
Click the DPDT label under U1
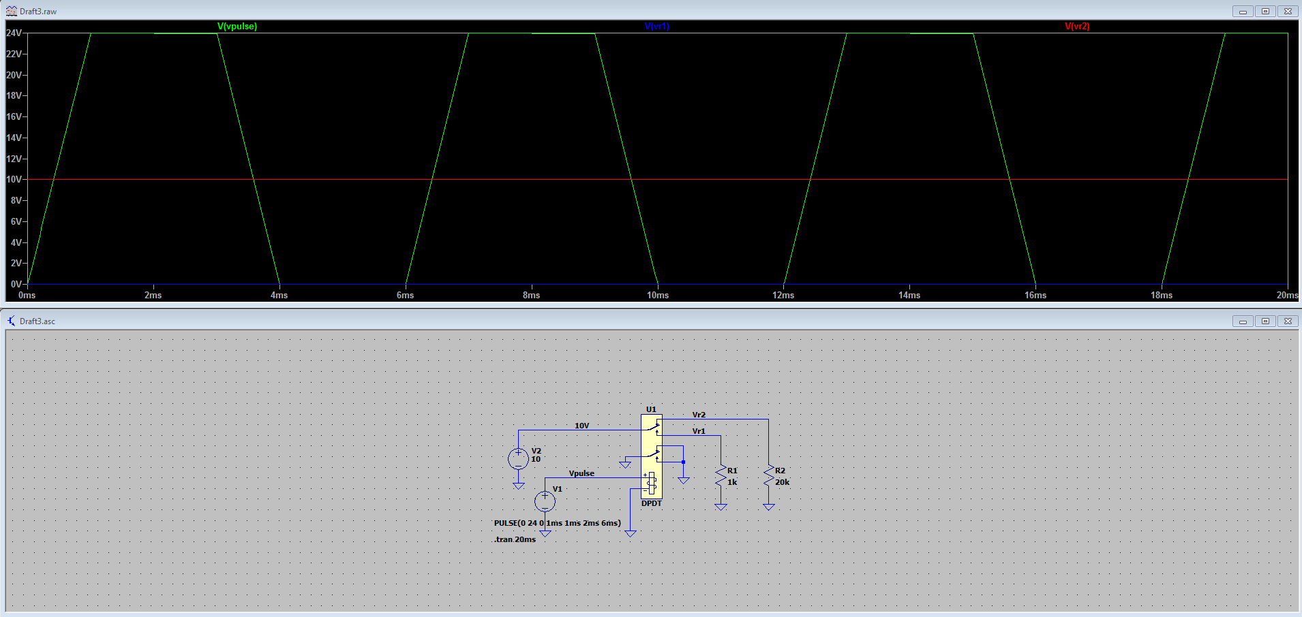[x=651, y=503]
